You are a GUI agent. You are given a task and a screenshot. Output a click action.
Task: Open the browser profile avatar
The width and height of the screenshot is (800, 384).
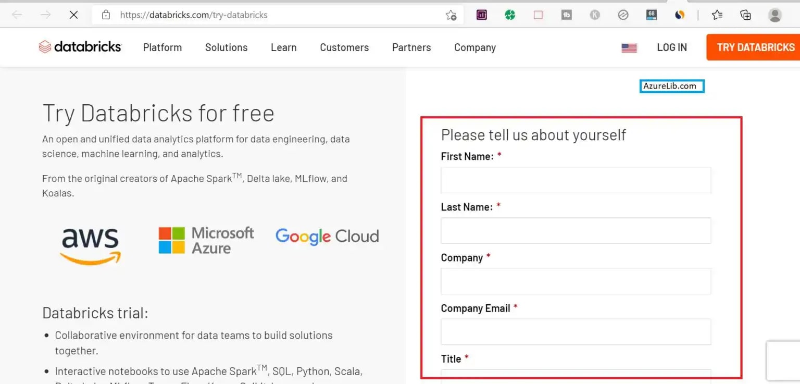coord(775,15)
